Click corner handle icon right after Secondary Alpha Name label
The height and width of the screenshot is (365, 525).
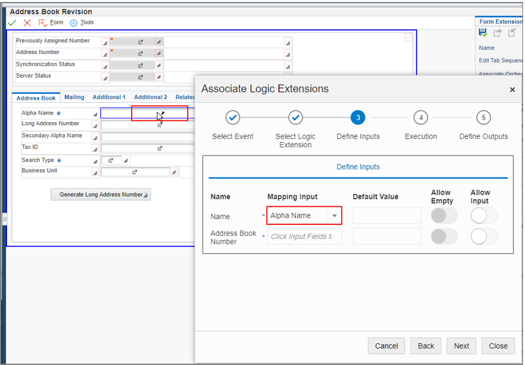tap(95, 138)
